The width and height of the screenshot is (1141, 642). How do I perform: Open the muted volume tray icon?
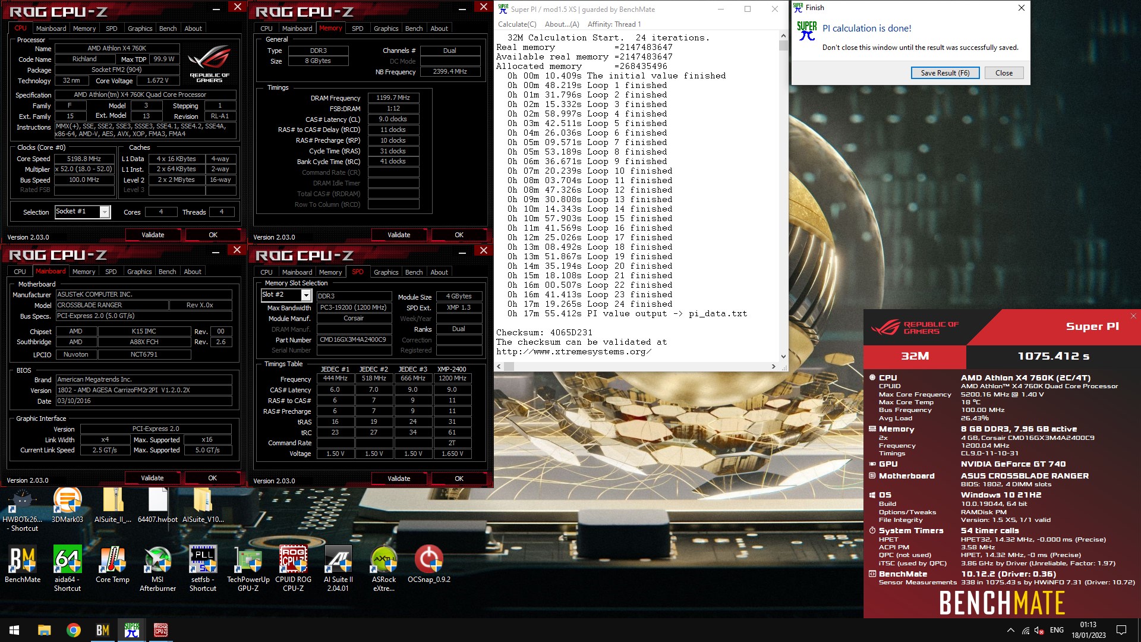tap(1039, 630)
